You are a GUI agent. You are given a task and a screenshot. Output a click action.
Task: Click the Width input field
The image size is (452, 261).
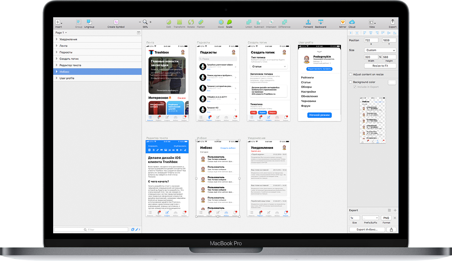(x=371, y=57)
